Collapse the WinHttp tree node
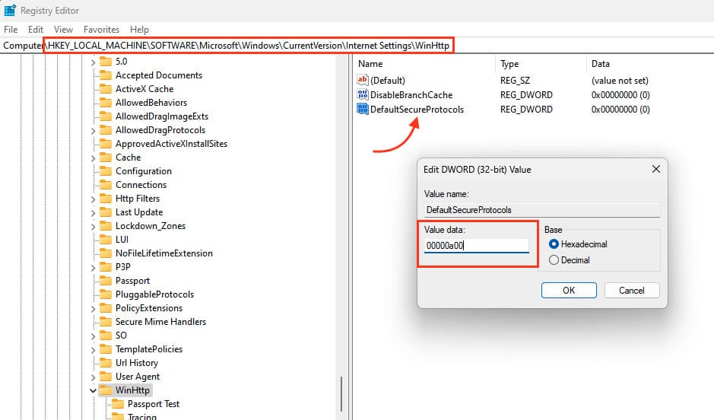Screen dimensions: 714x420 point(93,390)
